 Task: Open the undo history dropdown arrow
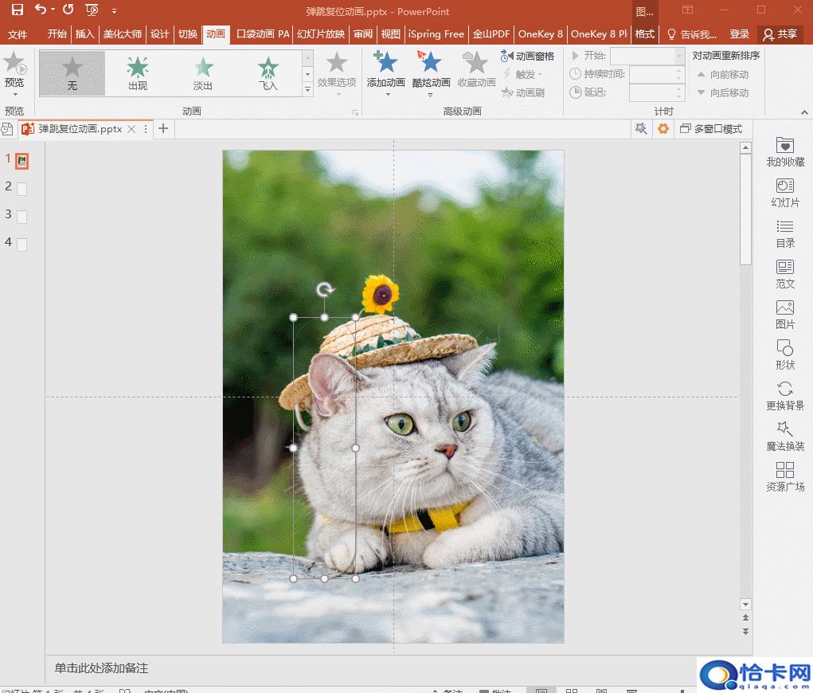53,10
